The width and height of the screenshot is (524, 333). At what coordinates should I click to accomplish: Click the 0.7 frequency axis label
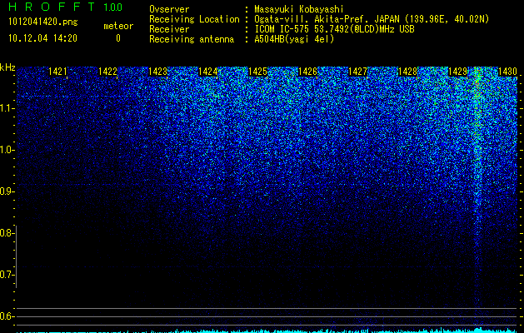7,275
